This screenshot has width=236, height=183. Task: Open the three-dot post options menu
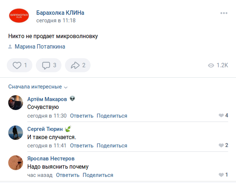tap(224, 13)
